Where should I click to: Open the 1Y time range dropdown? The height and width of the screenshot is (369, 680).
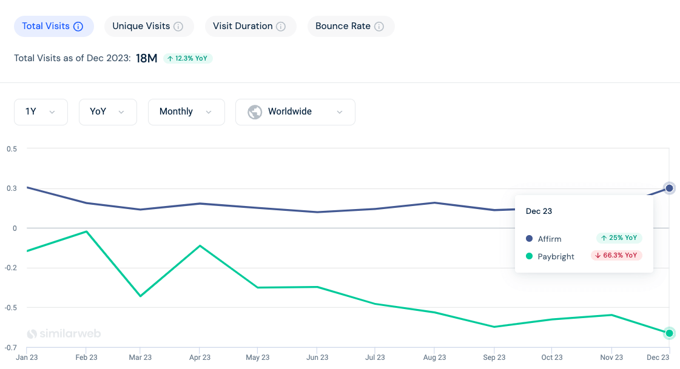click(x=41, y=111)
